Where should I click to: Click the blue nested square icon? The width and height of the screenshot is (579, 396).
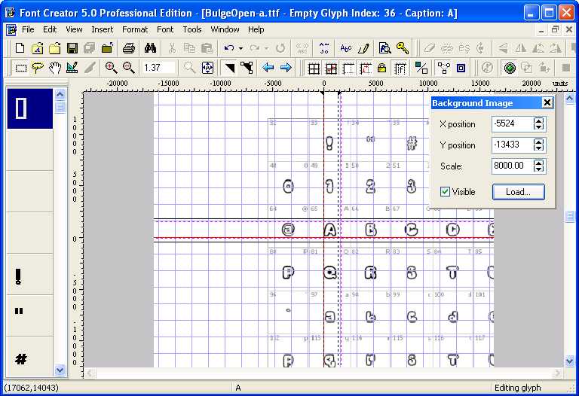pos(461,68)
